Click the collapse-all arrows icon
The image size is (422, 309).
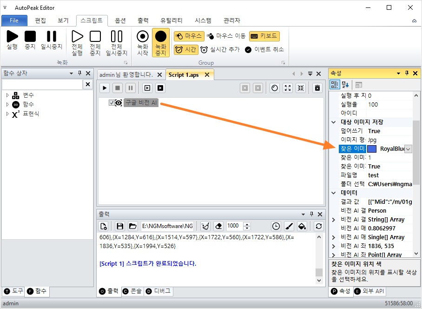301,88
